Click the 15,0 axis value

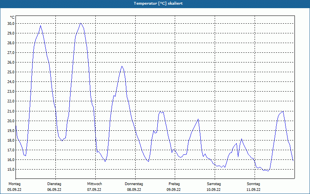[x=11, y=170]
